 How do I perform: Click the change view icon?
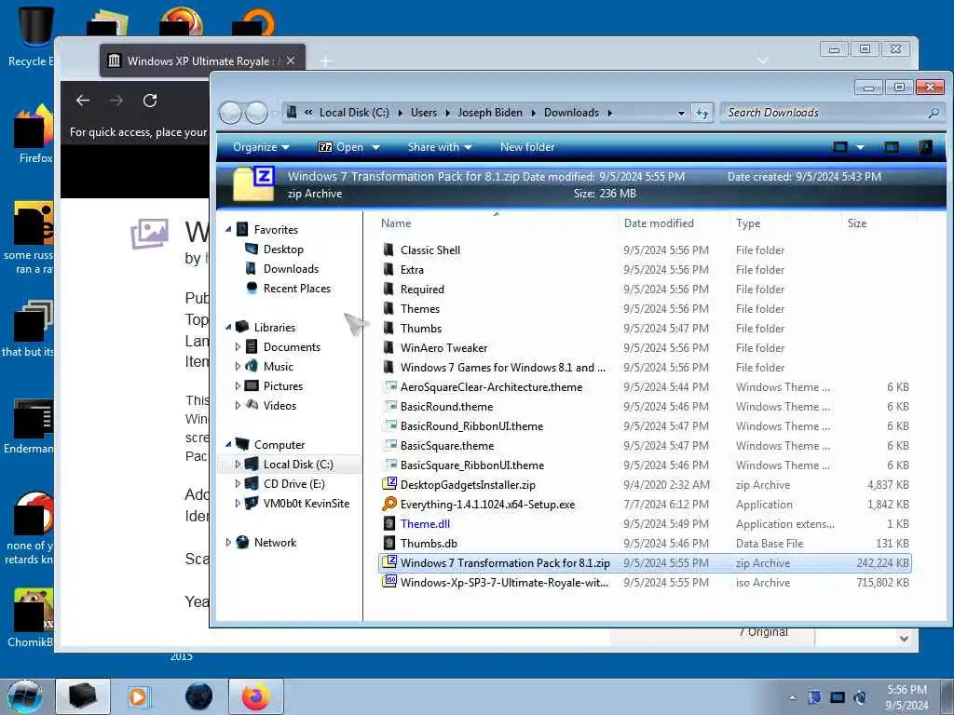840,147
